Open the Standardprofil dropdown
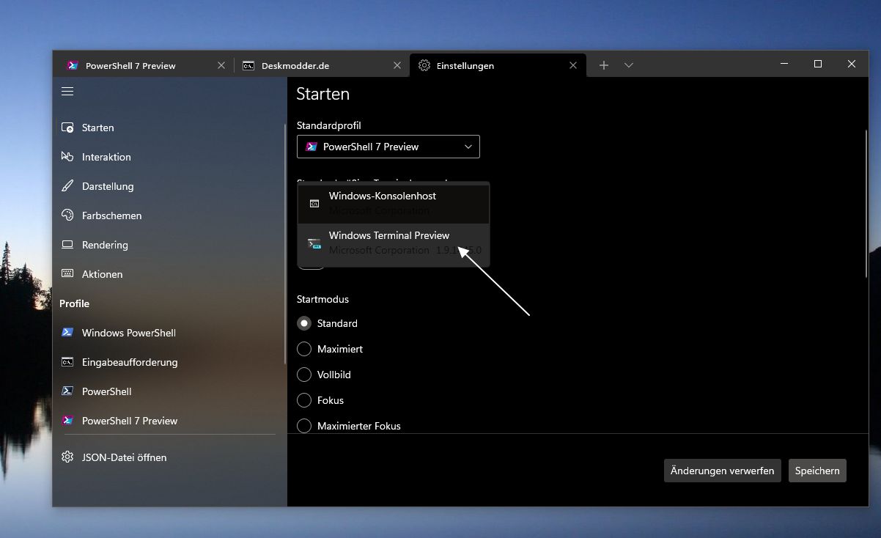This screenshot has height=538, width=881. 388,147
